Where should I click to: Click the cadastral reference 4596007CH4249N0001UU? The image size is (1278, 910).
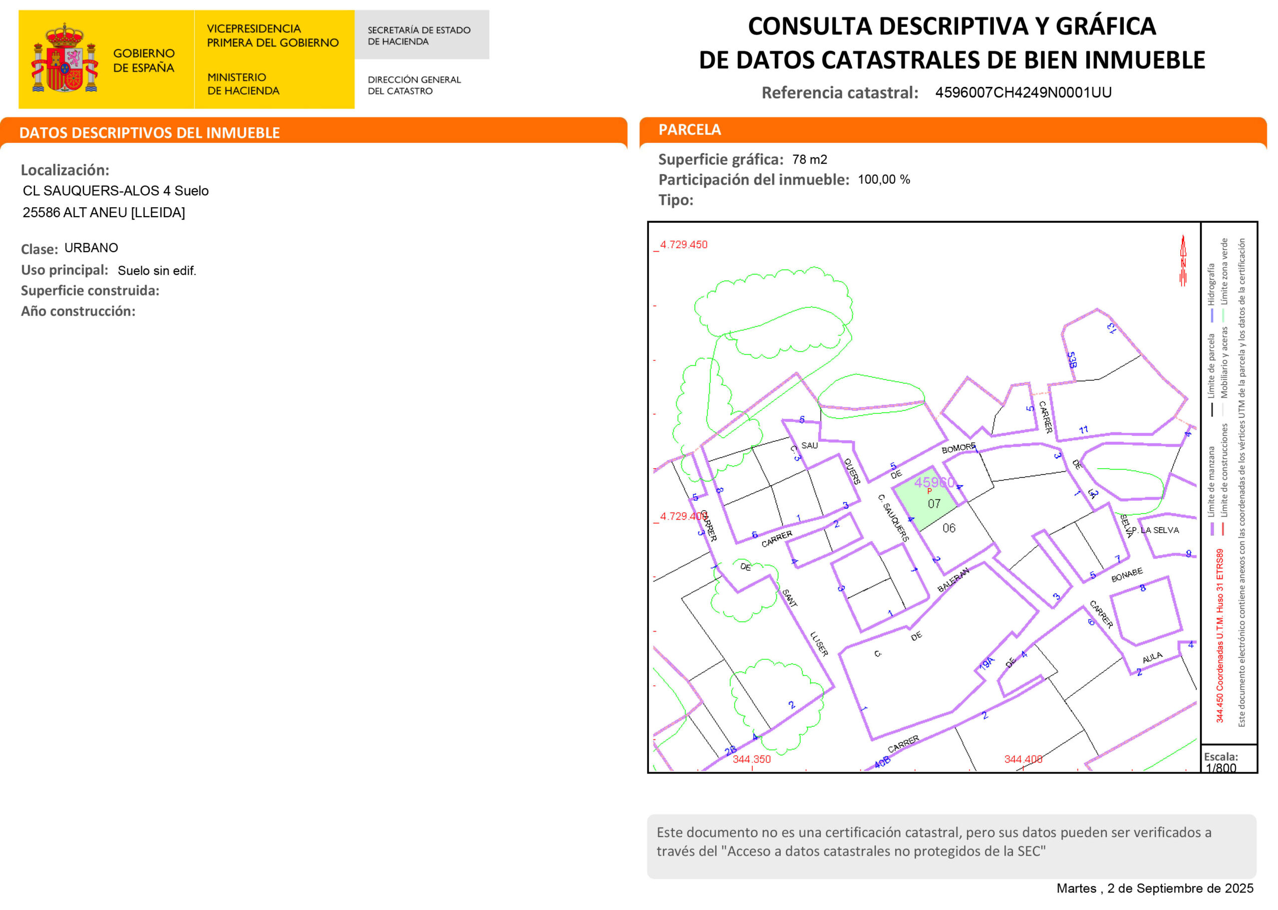(1023, 92)
